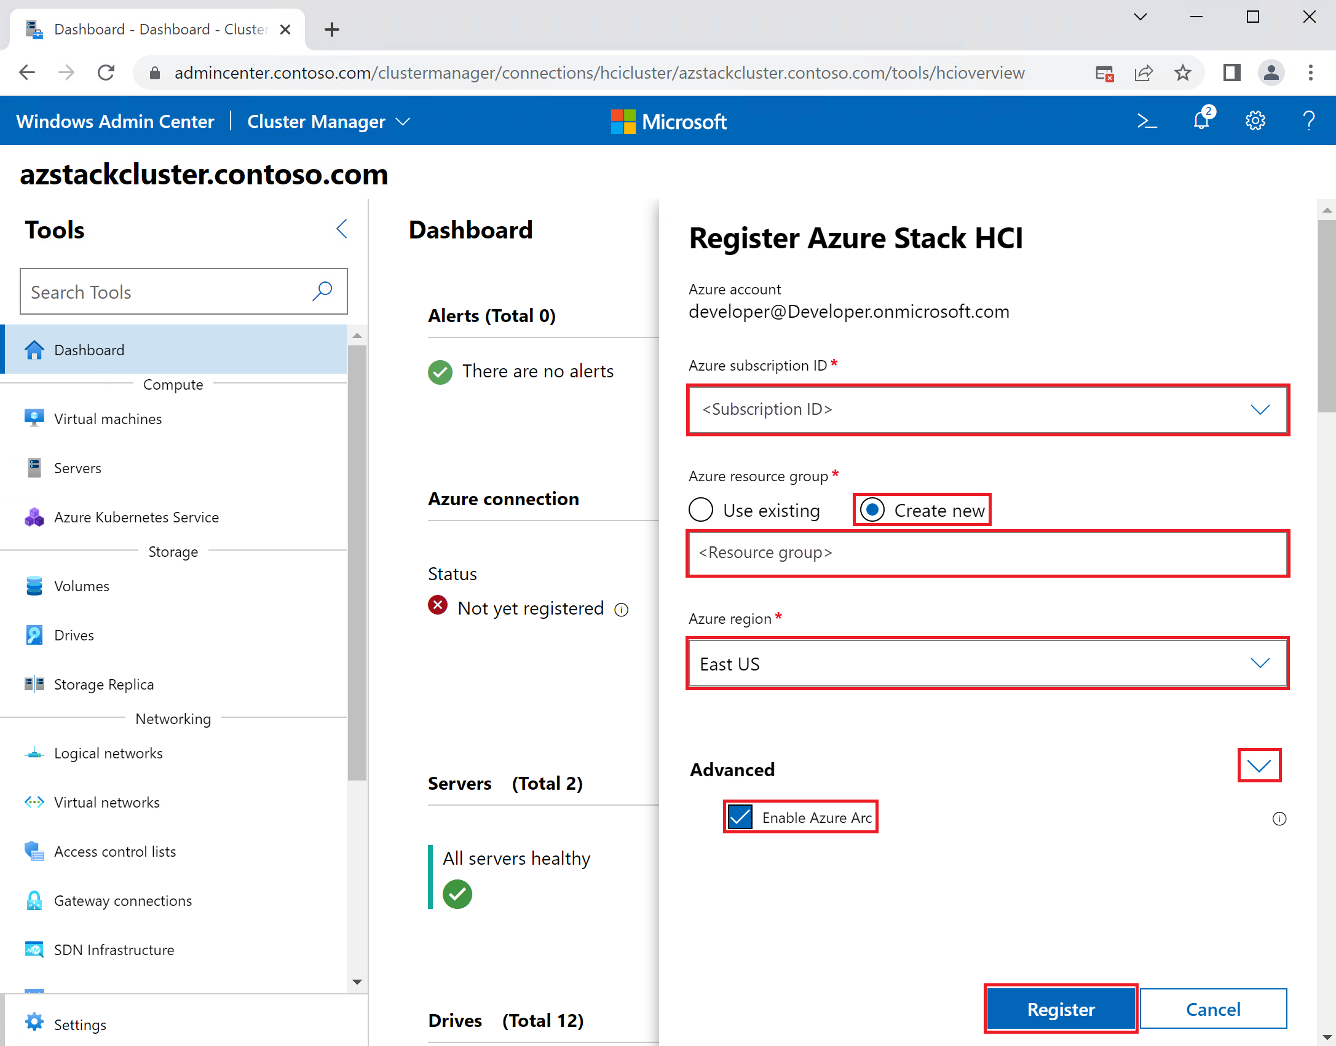Open the browser three-dot menu

pyautogui.click(x=1310, y=73)
